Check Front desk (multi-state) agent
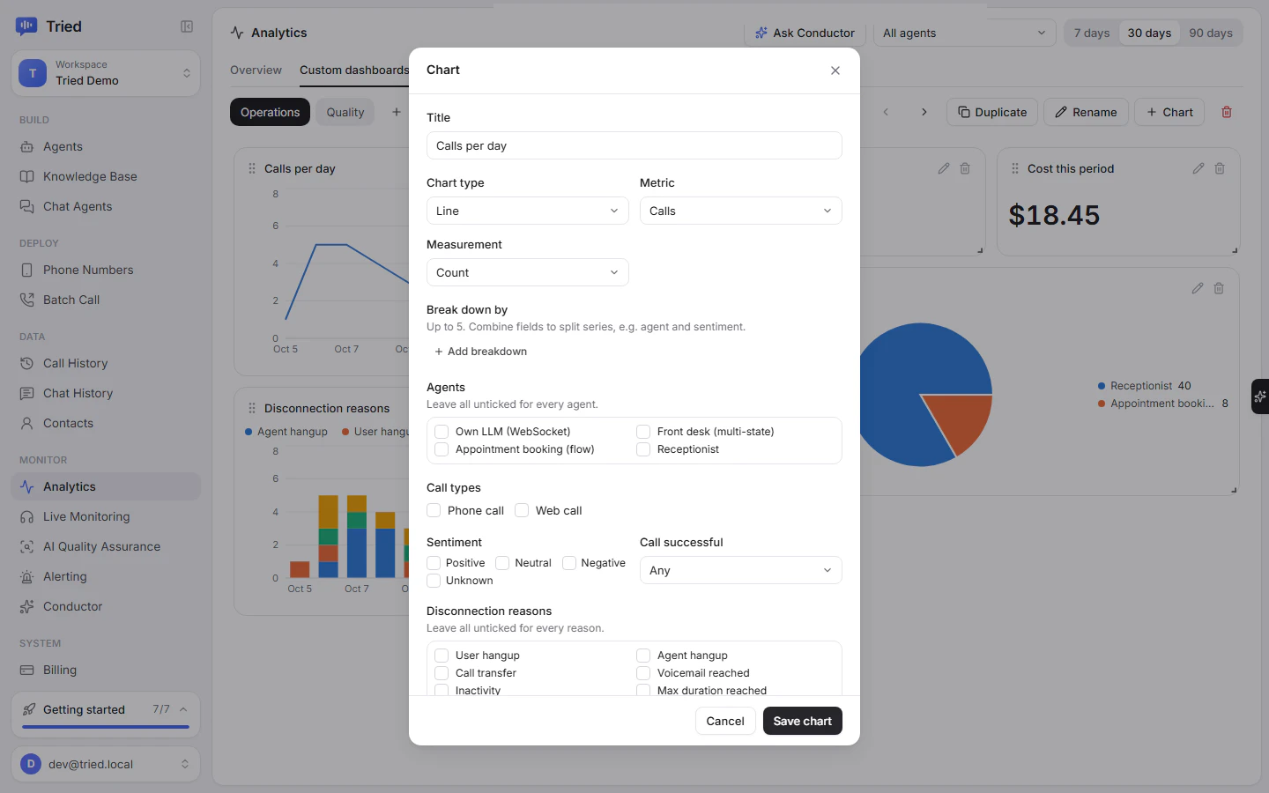Image resolution: width=1269 pixels, height=793 pixels. (643, 432)
